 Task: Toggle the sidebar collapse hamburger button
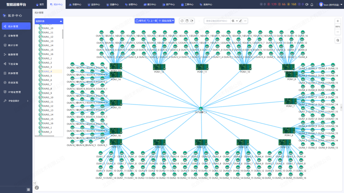point(28,190)
